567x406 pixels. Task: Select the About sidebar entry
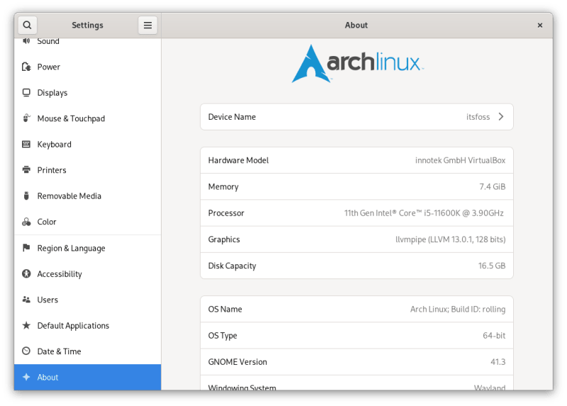click(48, 377)
